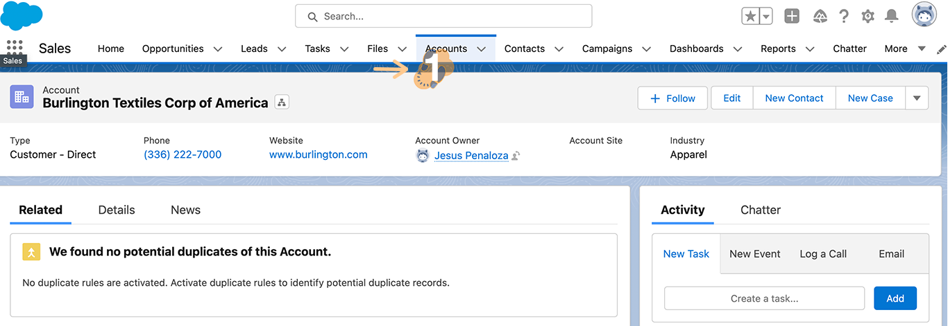The width and height of the screenshot is (948, 326).
Task: Open the www.burlington.com website link
Action: (318, 154)
